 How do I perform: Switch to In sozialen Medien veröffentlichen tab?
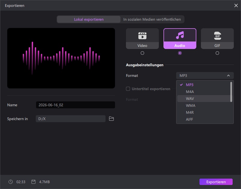[x=152, y=19]
